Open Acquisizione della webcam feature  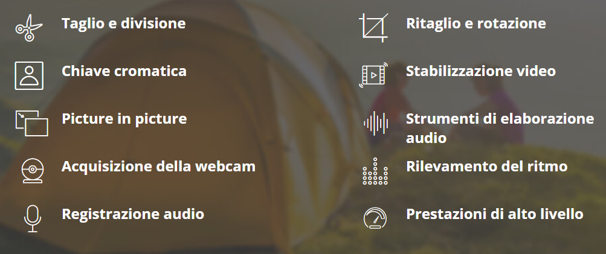158,167
